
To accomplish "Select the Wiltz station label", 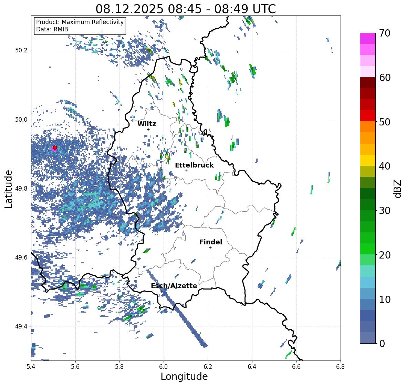I will pos(147,124).
